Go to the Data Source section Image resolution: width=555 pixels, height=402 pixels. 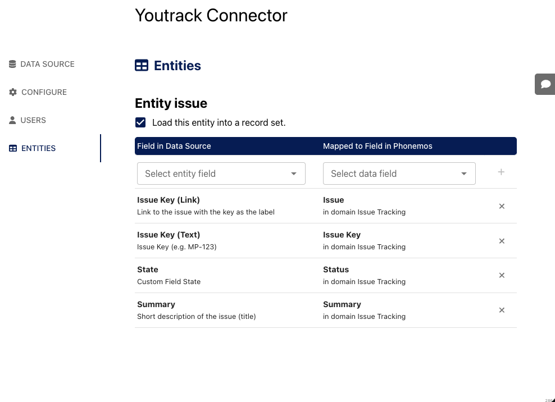point(47,64)
